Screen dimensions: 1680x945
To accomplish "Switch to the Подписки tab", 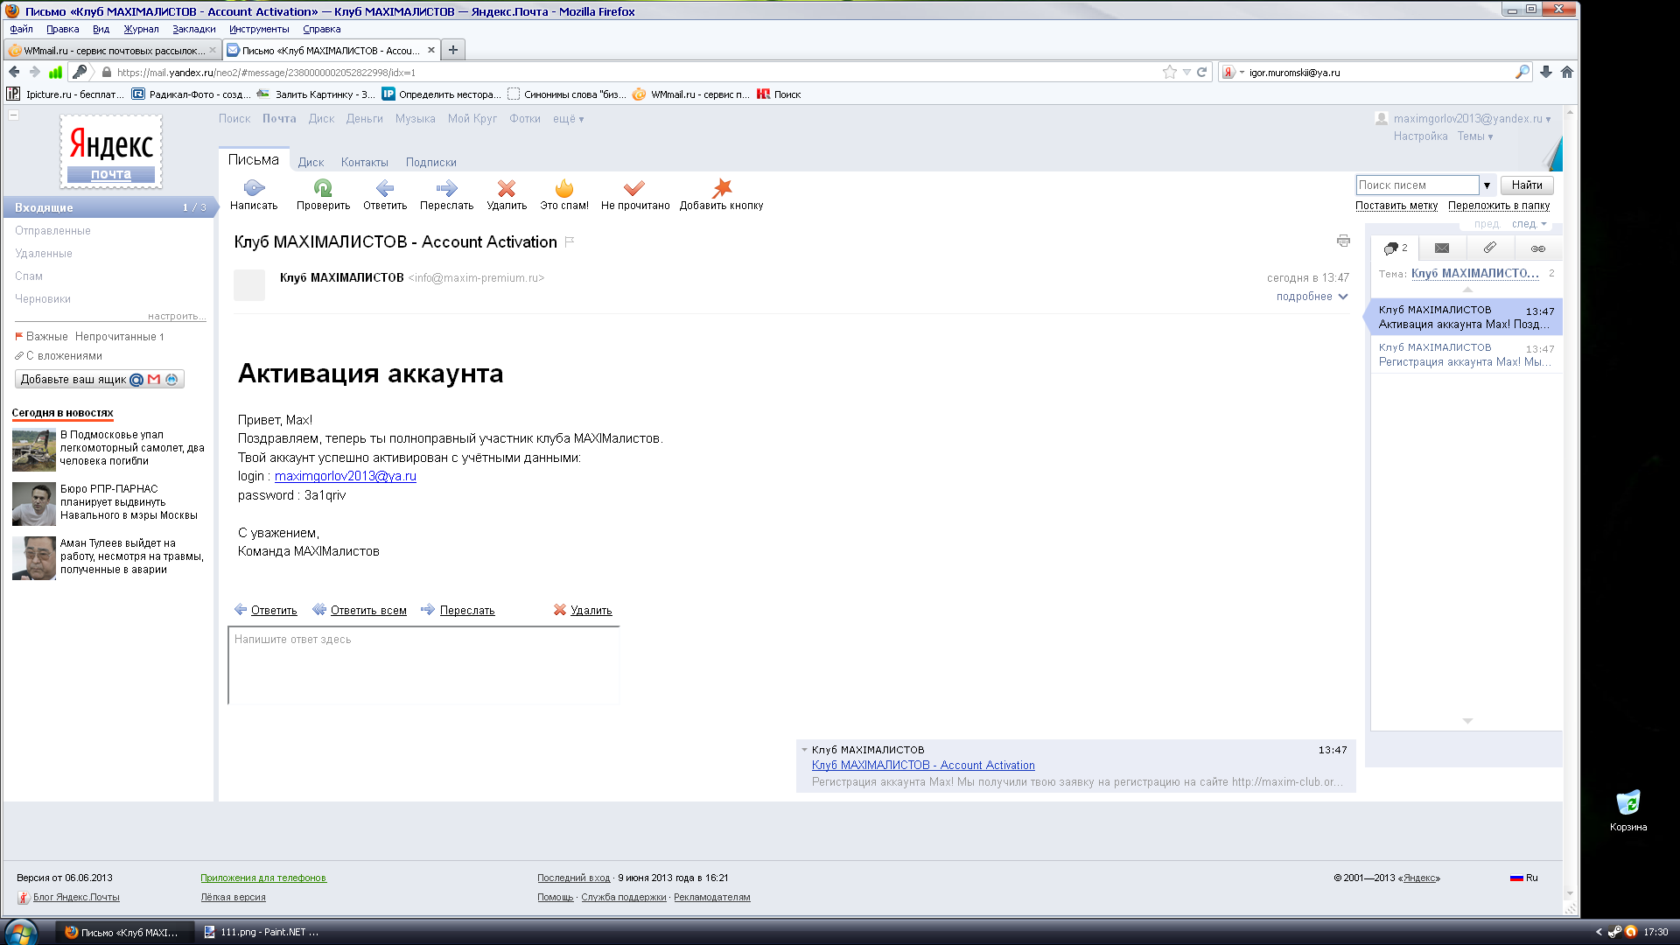I will coord(430,162).
